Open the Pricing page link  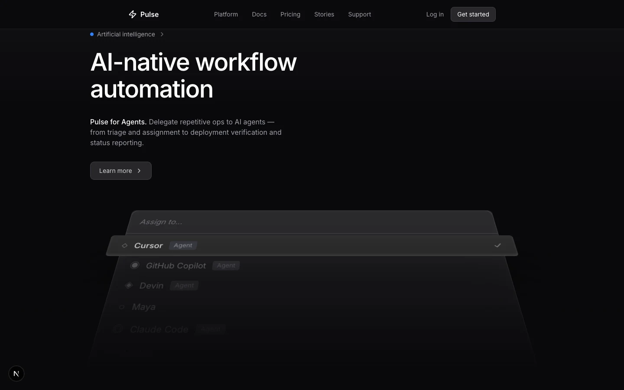pyautogui.click(x=290, y=14)
